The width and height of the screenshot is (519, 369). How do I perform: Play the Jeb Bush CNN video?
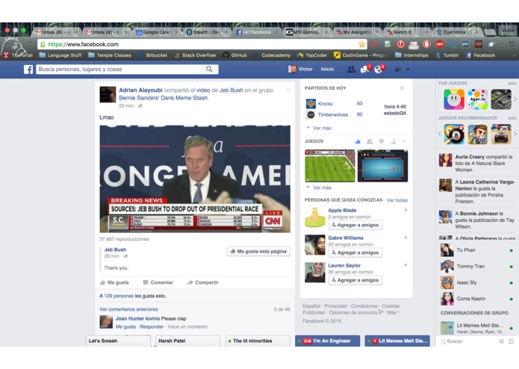click(x=195, y=179)
